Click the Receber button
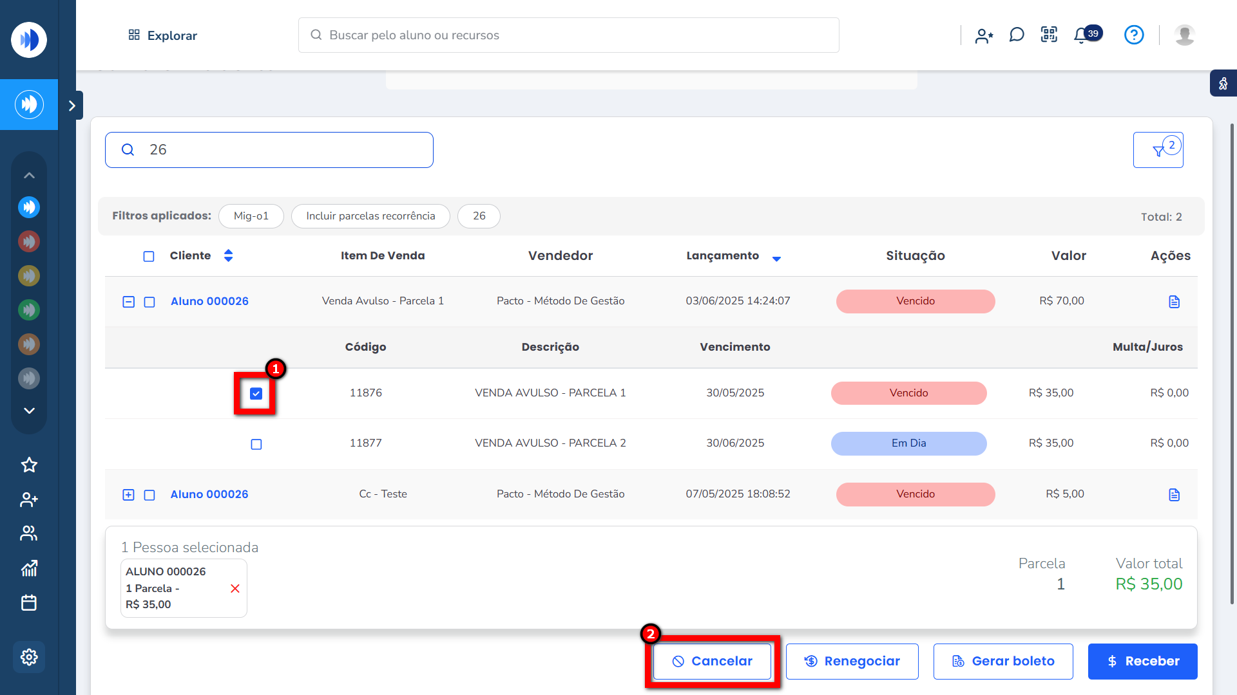Image resolution: width=1237 pixels, height=695 pixels. click(x=1142, y=662)
